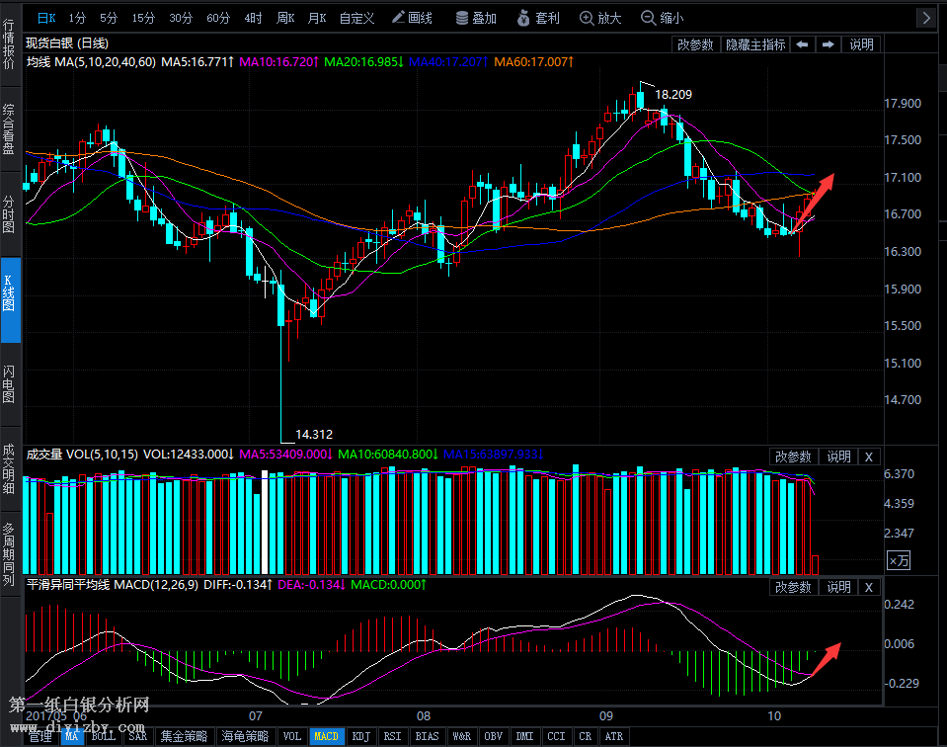The width and height of the screenshot is (947, 747).
Task: Click 说明 in the volume panel
Action: [x=838, y=456]
